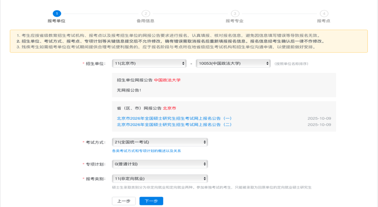Image resolution: width=378 pixels, height=207 pixels.
Task: Expand the 专项计划 dropdown showing 0(普通计划)
Action: pos(160,164)
